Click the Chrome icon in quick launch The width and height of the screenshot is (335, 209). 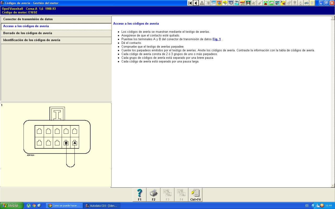click(34, 206)
